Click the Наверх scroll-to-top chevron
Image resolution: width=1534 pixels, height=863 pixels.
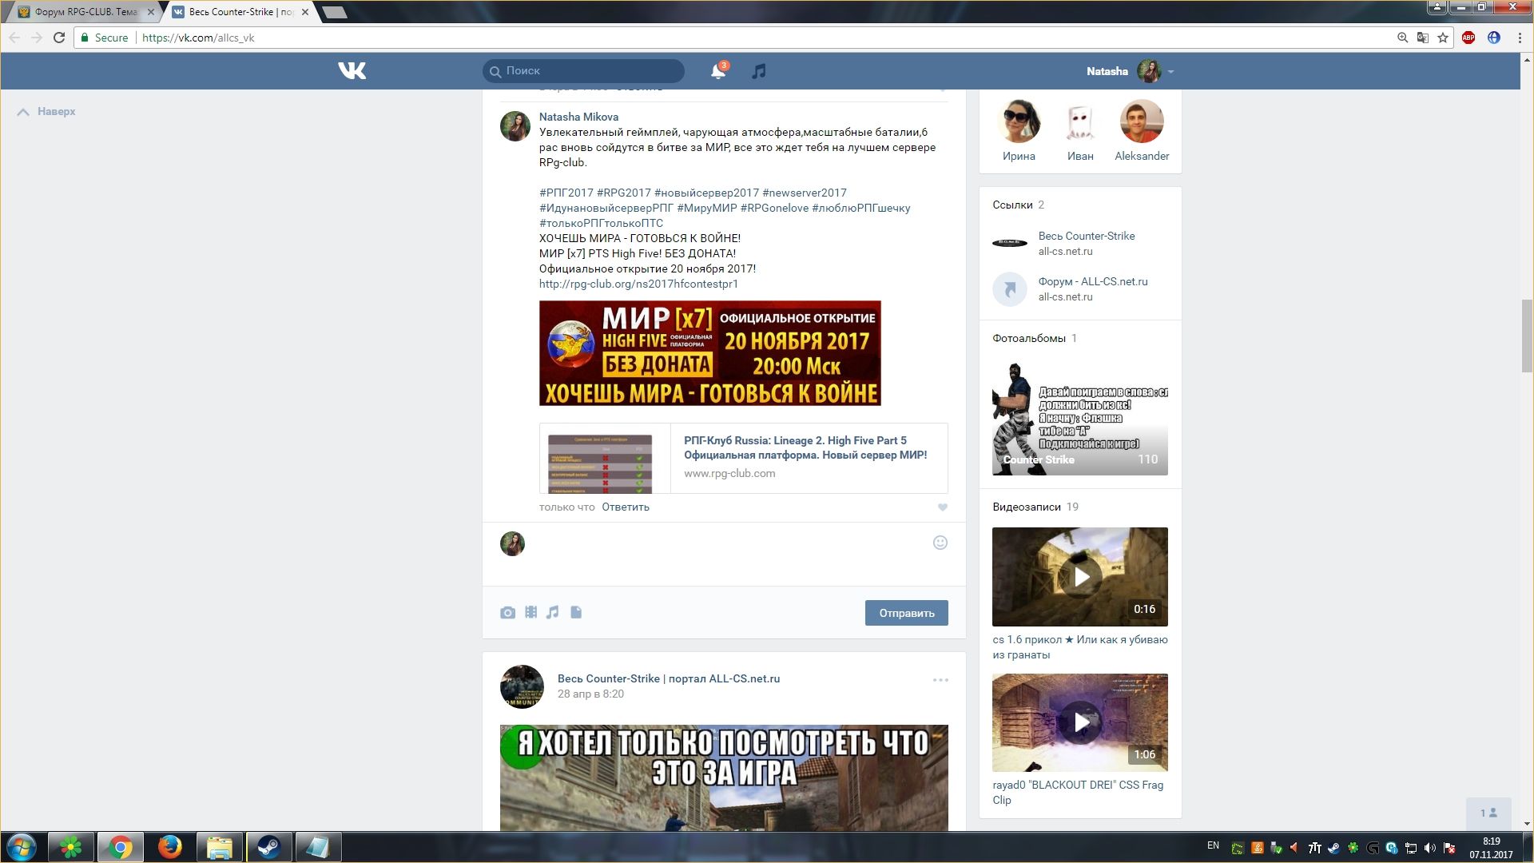click(x=24, y=112)
